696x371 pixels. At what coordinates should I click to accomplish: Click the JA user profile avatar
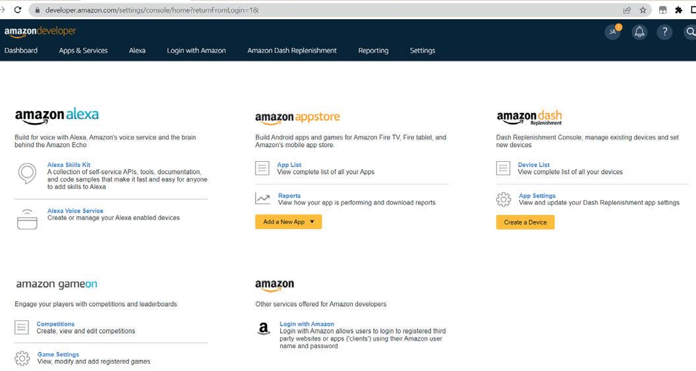(x=613, y=32)
